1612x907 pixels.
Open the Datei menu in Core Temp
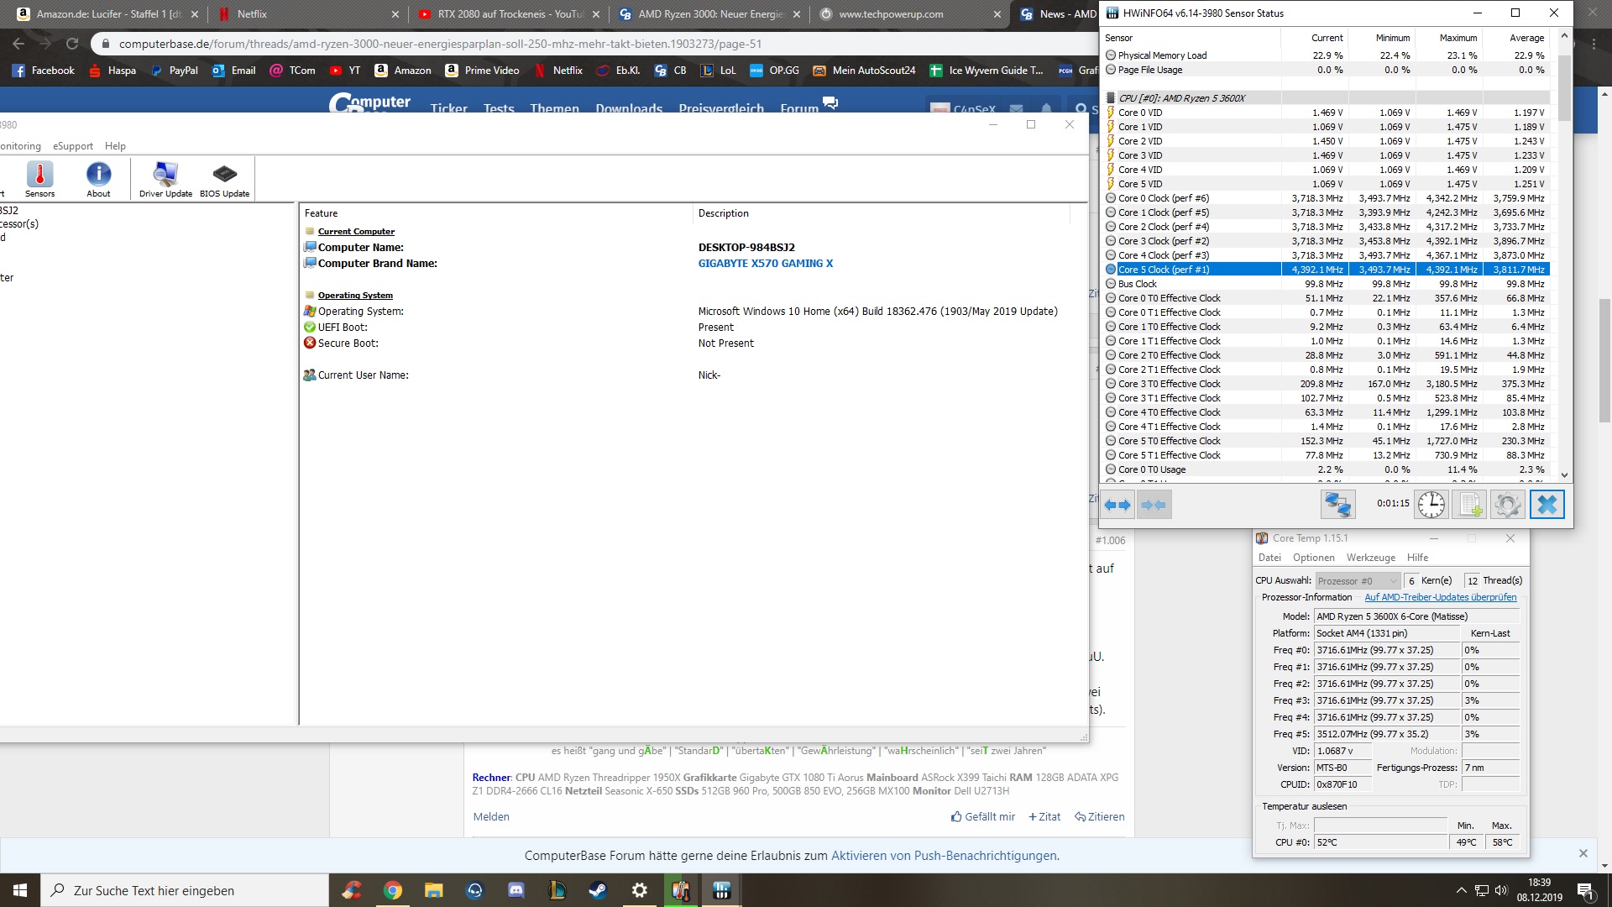click(1269, 558)
